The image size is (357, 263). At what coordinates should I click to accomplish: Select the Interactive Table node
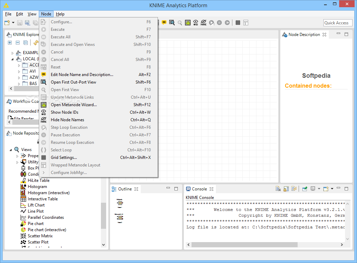tap(43, 199)
